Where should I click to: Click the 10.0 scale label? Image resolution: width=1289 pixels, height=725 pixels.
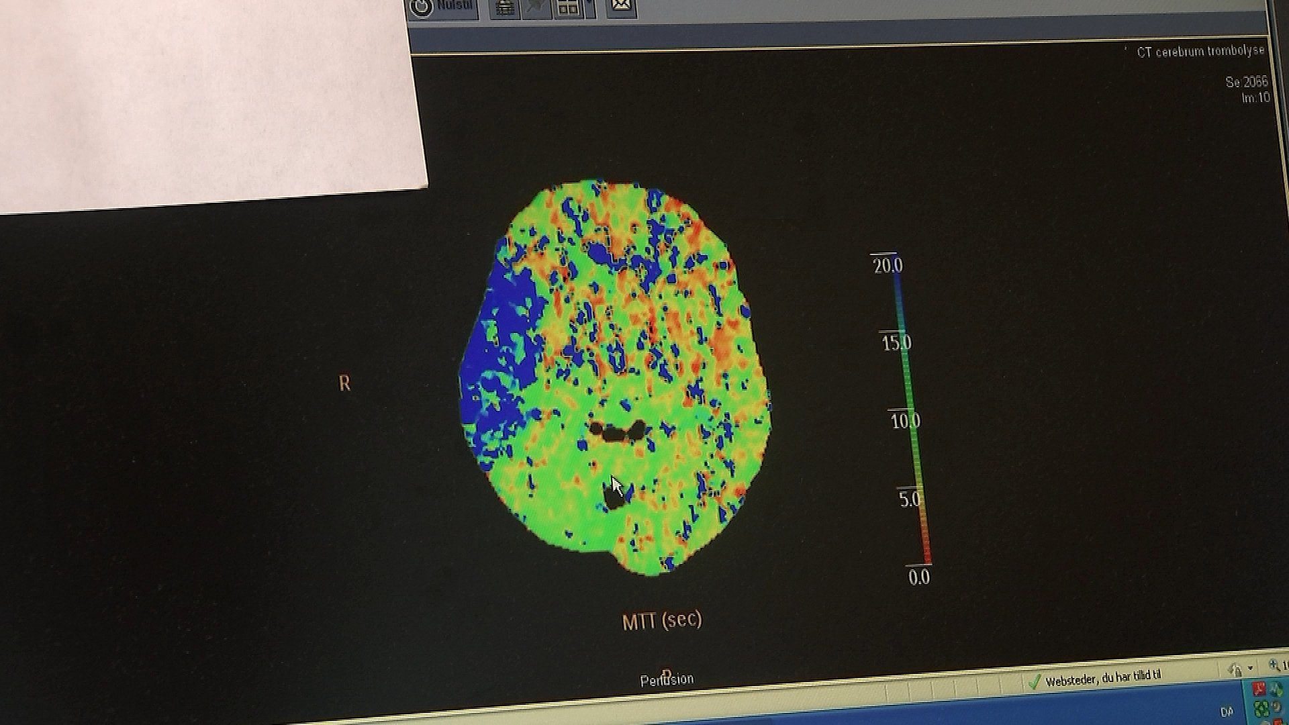click(905, 421)
